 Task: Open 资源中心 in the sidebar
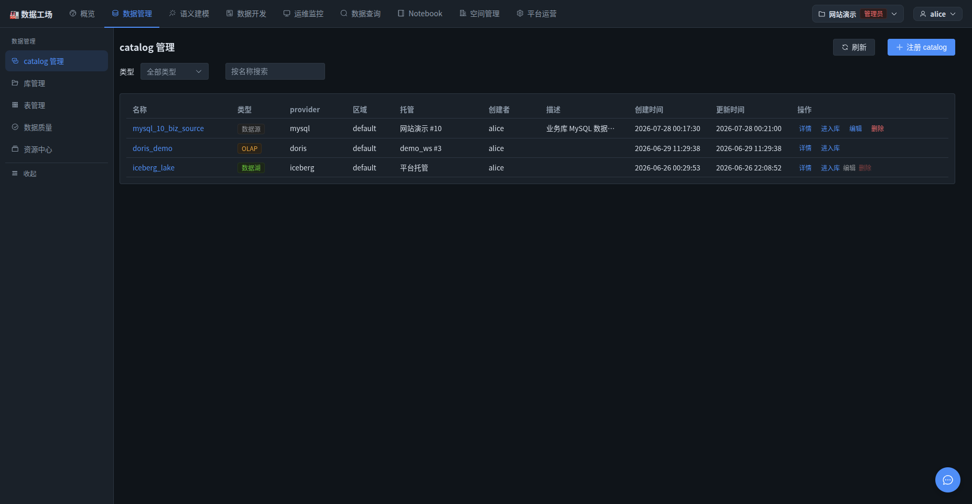pos(57,149)
